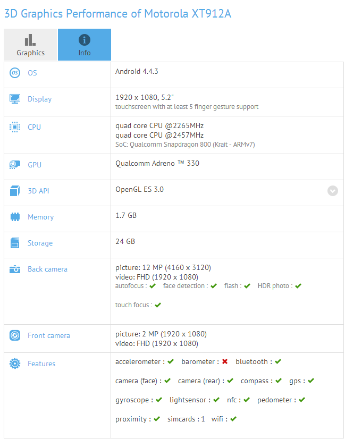The width and height of the screenshot is (345, 439).
Task: Click the face detection green checkmark
Action: pyautogui.click(x=214, y=286)
